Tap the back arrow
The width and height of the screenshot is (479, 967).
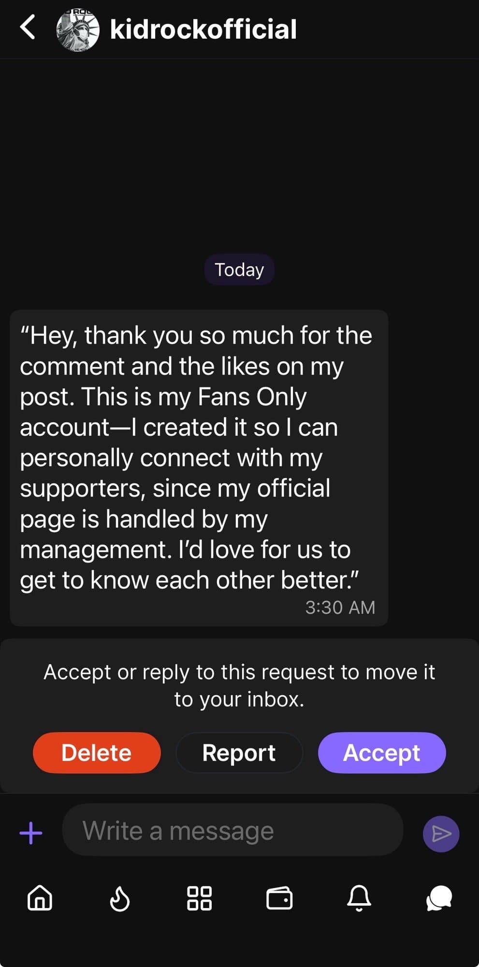coord(28,27)
